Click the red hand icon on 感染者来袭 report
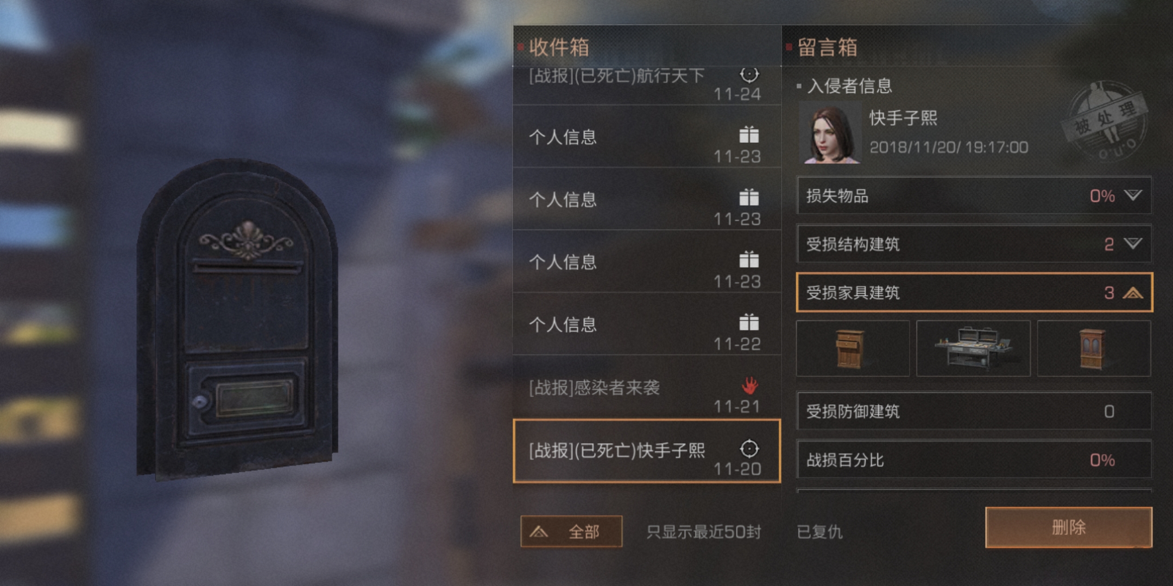The height and width of the screenshot is (586, 1173). (x=750, y=385)
